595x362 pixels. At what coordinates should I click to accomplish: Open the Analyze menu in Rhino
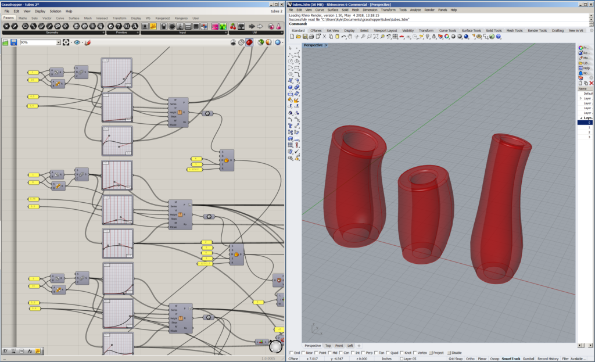coord(415,10)
